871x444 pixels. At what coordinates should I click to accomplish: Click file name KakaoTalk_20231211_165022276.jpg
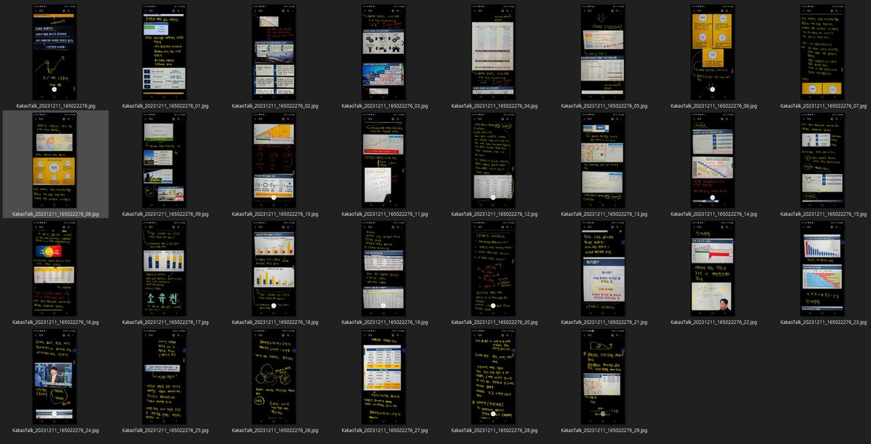pos(56,106)
